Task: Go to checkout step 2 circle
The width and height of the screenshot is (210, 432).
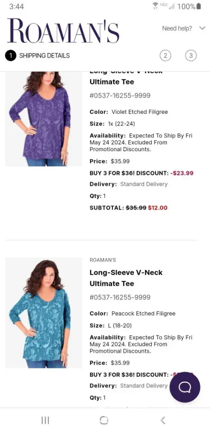Action: click(165, 56)
